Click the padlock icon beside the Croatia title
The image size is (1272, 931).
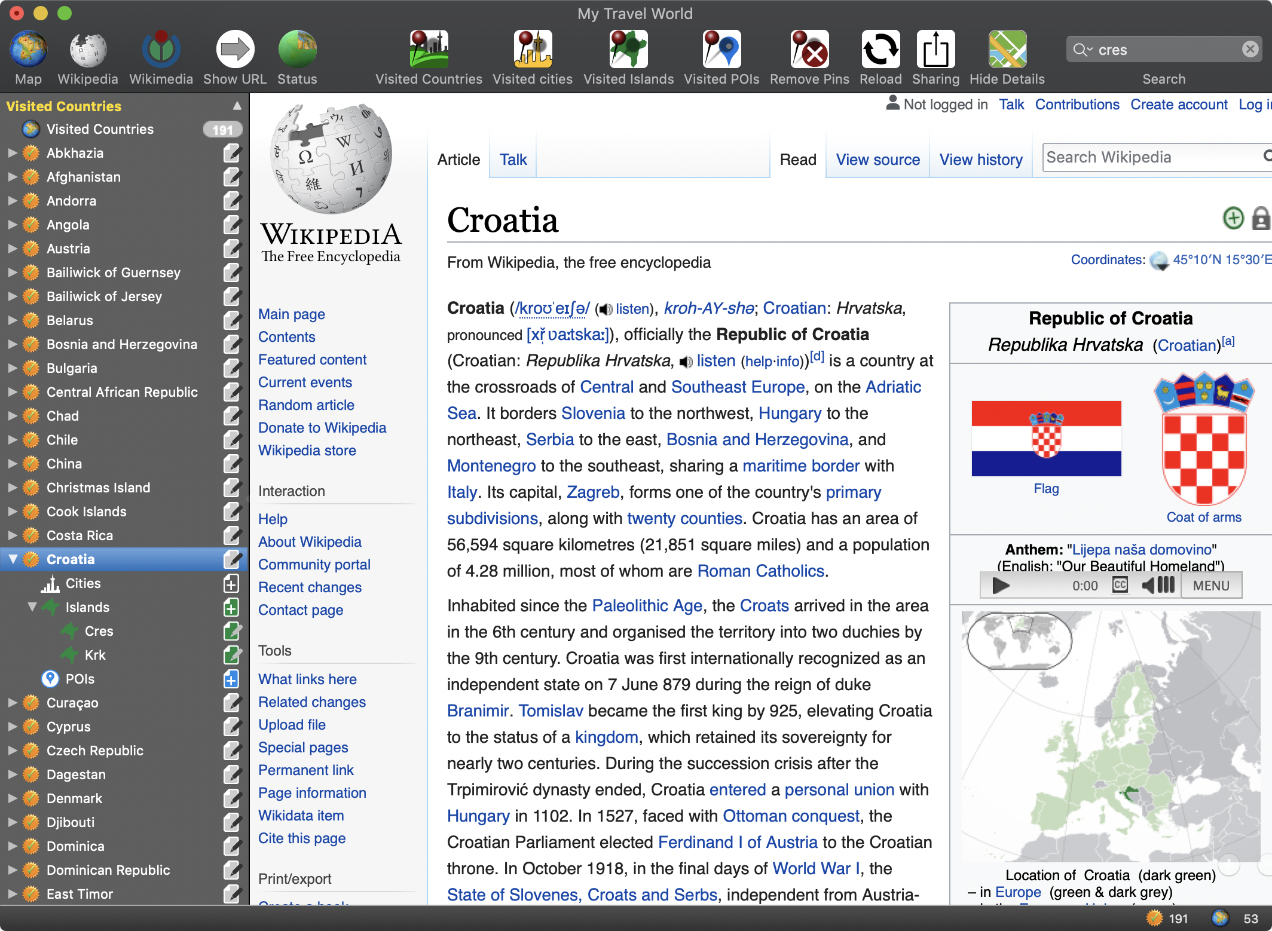pyautogui.click(x=1261, y=218)
